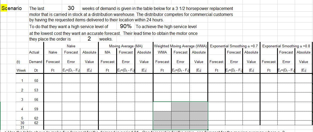Click the MA forecast Ft cell for week 2
313x132 pixels.
click(108, 88)
